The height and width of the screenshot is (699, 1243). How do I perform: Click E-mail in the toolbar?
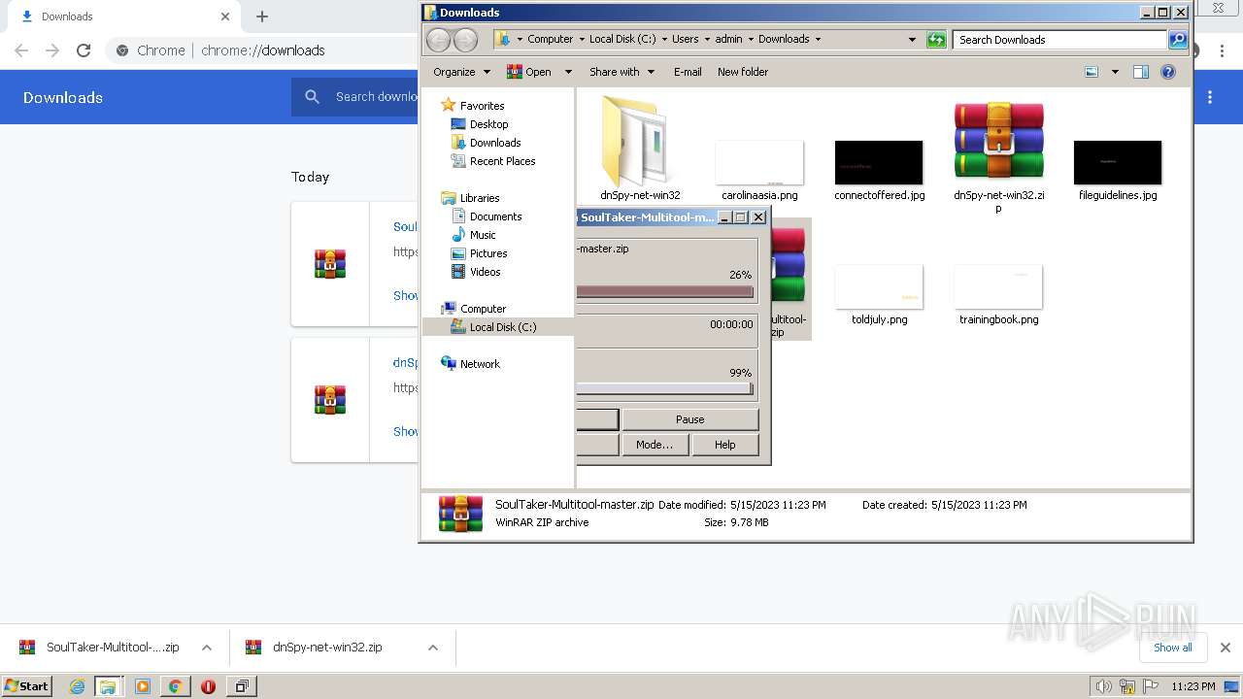688,72
